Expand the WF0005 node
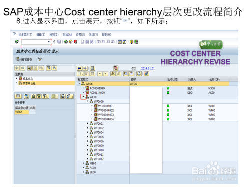250x187 pixels. click(88, 137)
